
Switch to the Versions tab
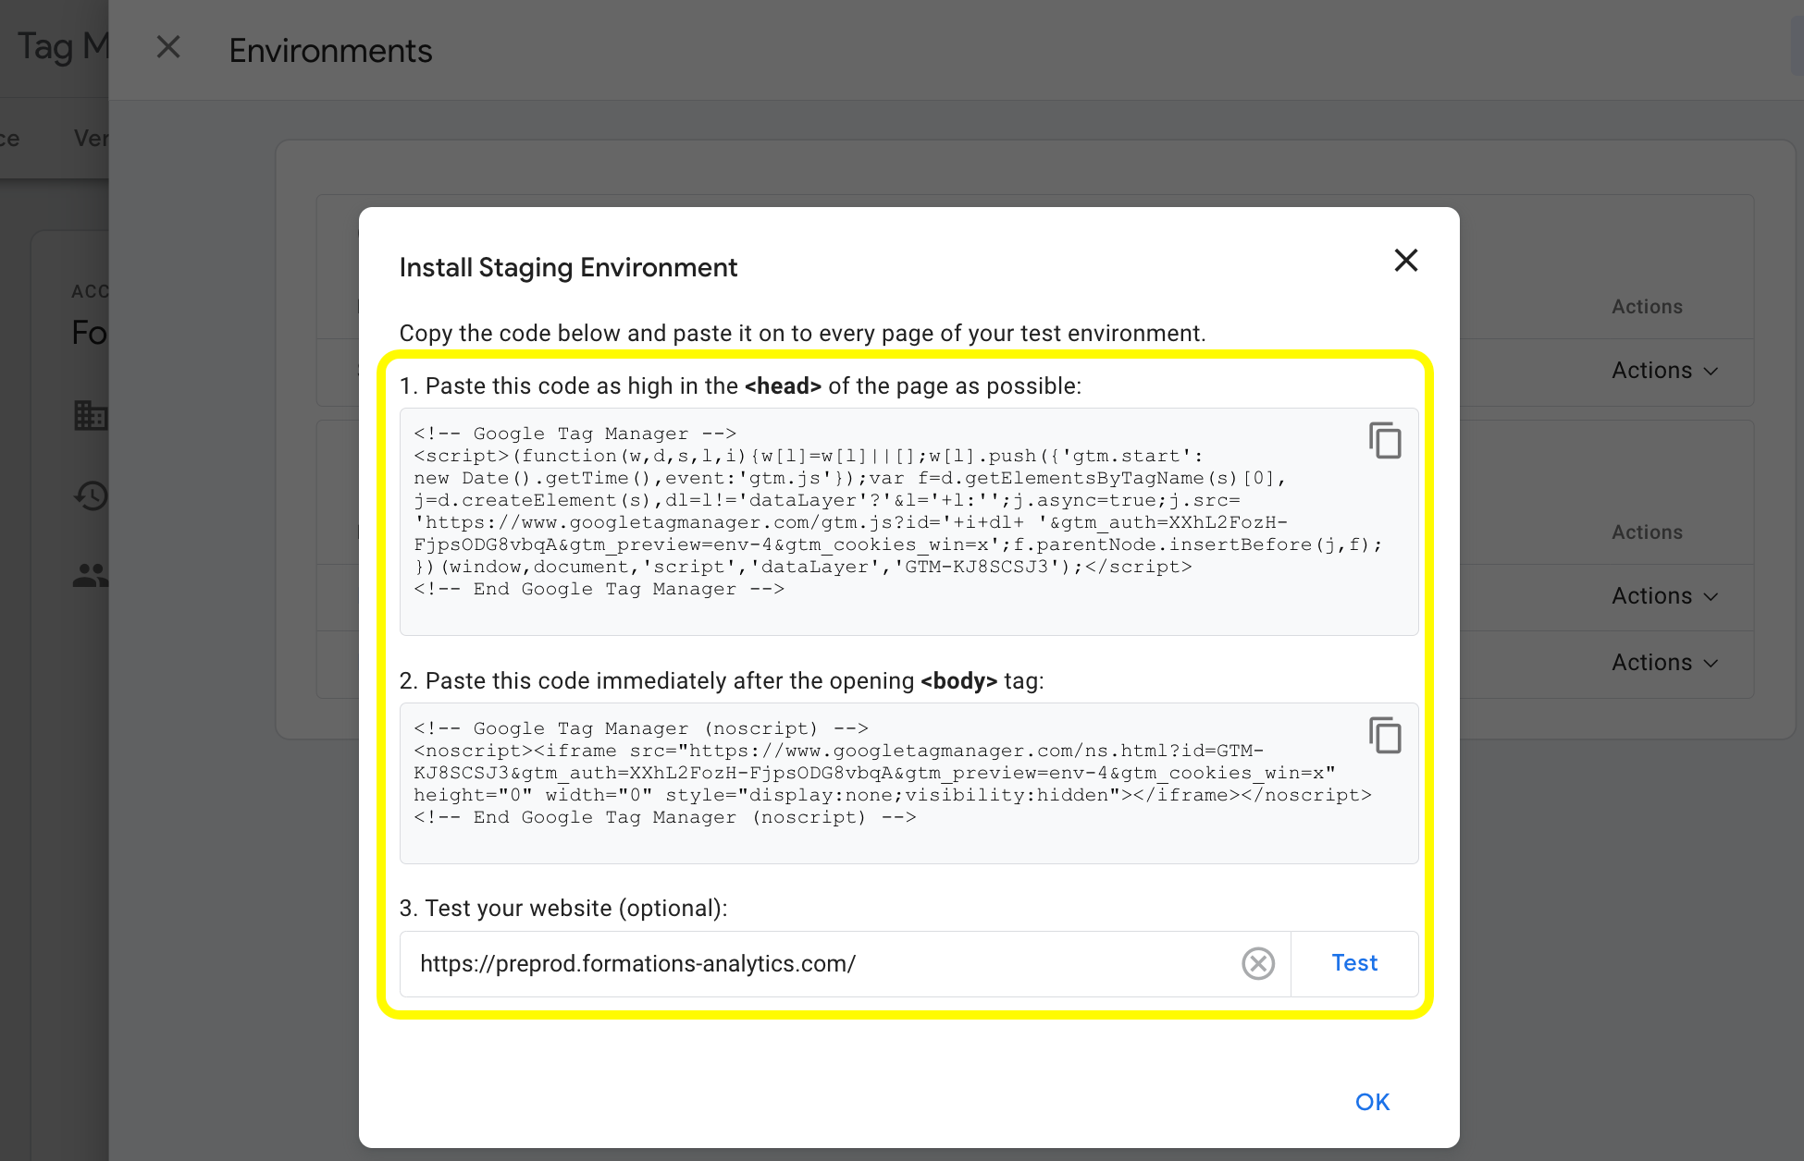(91, 139)
